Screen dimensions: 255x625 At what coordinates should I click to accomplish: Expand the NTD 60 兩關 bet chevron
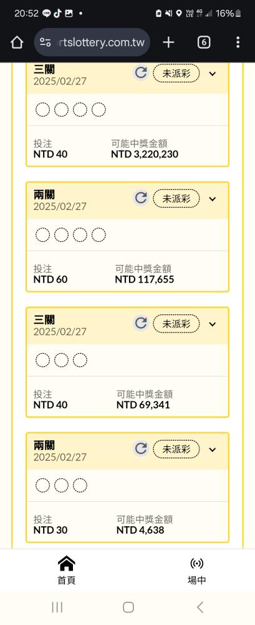click(213, 199)
